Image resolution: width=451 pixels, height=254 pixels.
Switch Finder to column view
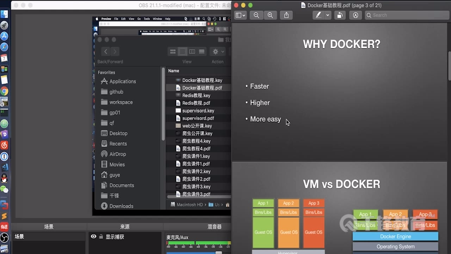click(192, 52)
